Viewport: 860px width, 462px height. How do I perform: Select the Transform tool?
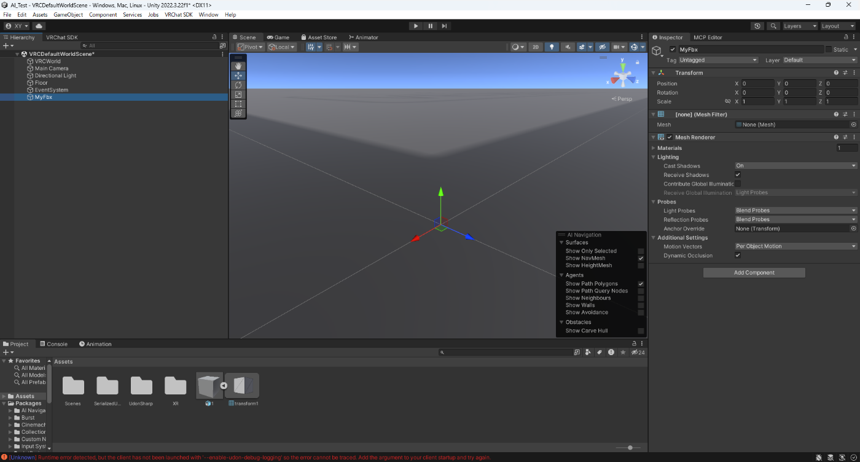pyautogui.click(x=238, y=113)
